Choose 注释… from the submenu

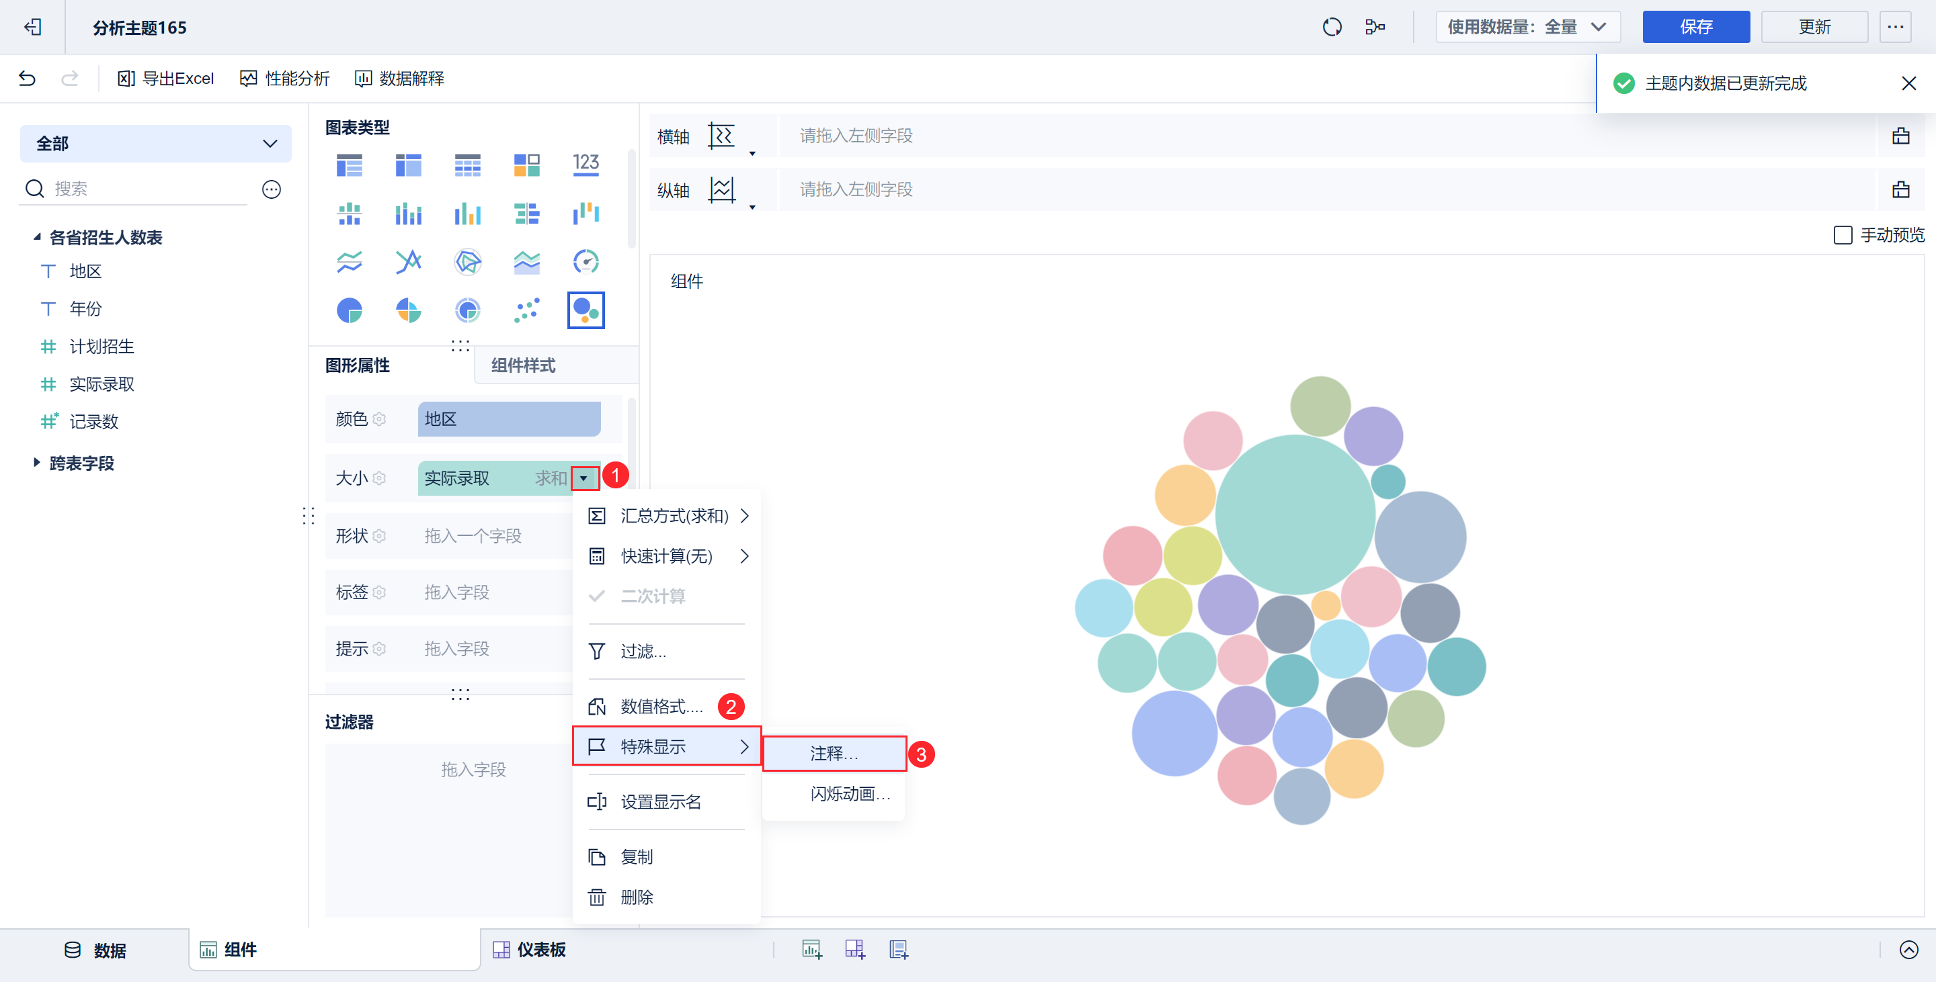click(x=834, y=753)
